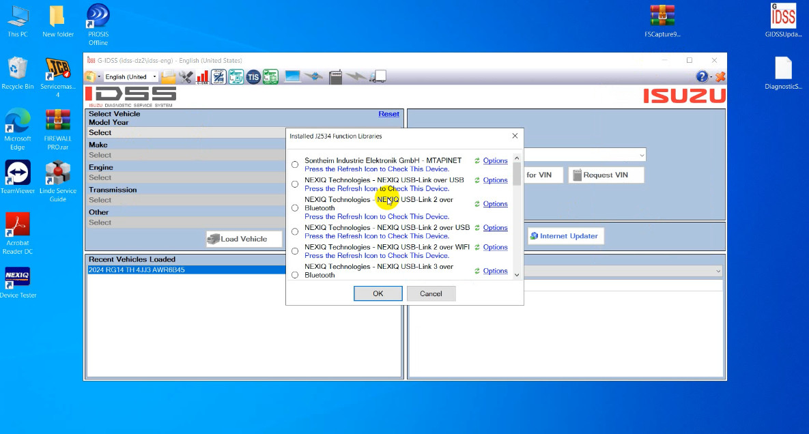This screenshot has width=809, height=434.
Task: Open the TIS round blue icon
Action: [x=253, y=77]
